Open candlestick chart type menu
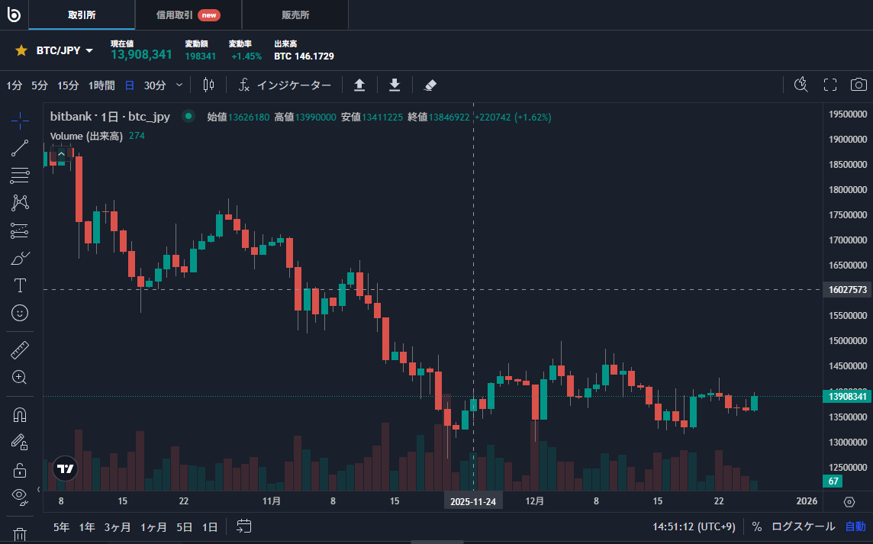 pos(209,85)
